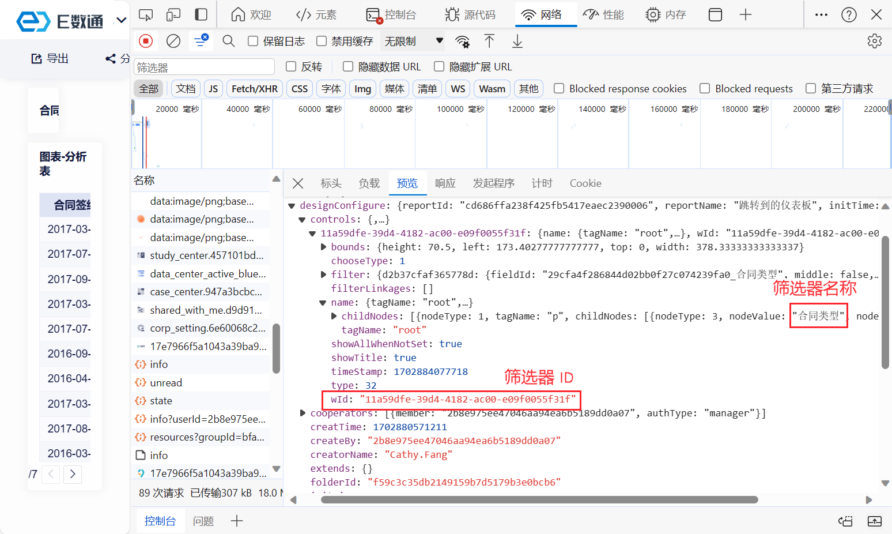Collapse the 11a59dfe-39d4 object node
Image resolution: width=892 pixels, height=534 pixels.
click(312, 234)
